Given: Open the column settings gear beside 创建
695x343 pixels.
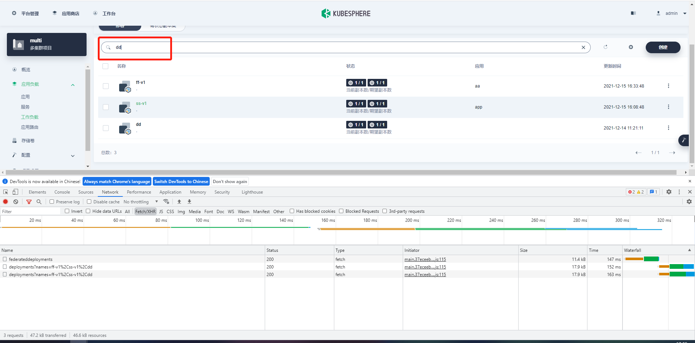Looking at the screenshot, I should tap(631, 47).
